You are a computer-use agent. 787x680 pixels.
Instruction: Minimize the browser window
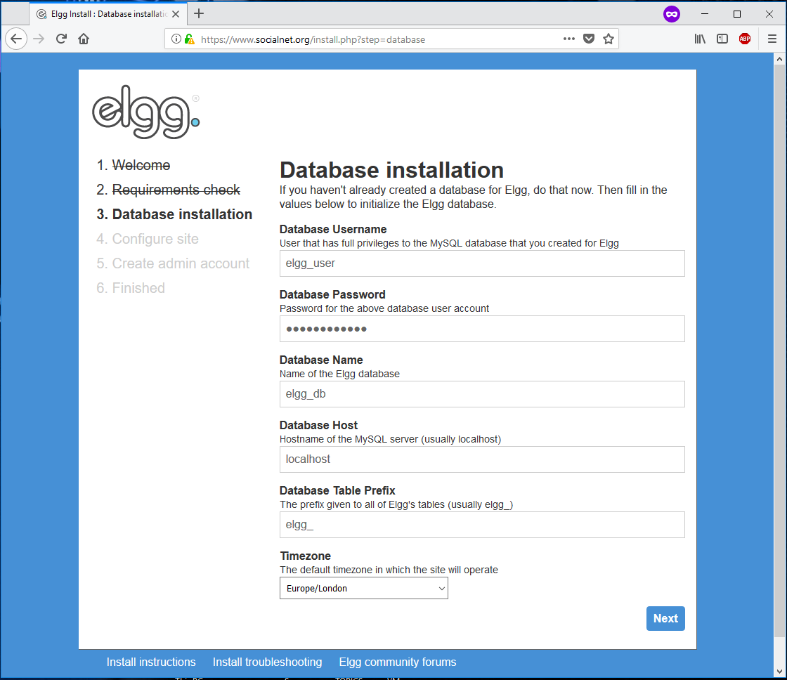pos(705,14)
